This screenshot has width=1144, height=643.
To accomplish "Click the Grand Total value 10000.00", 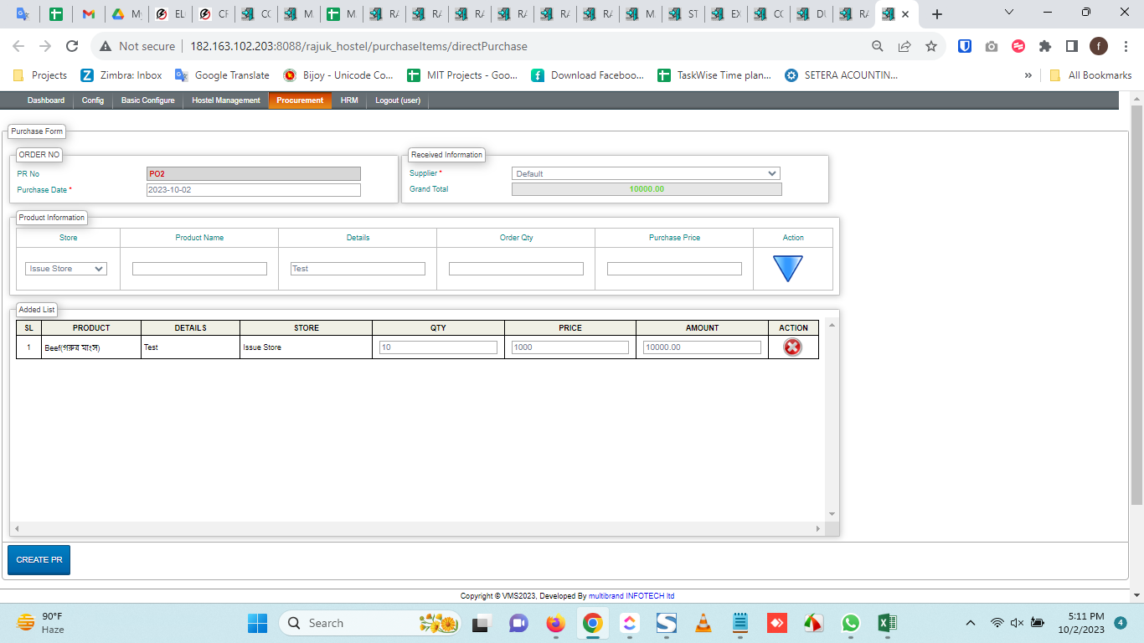I will point(647,189).
